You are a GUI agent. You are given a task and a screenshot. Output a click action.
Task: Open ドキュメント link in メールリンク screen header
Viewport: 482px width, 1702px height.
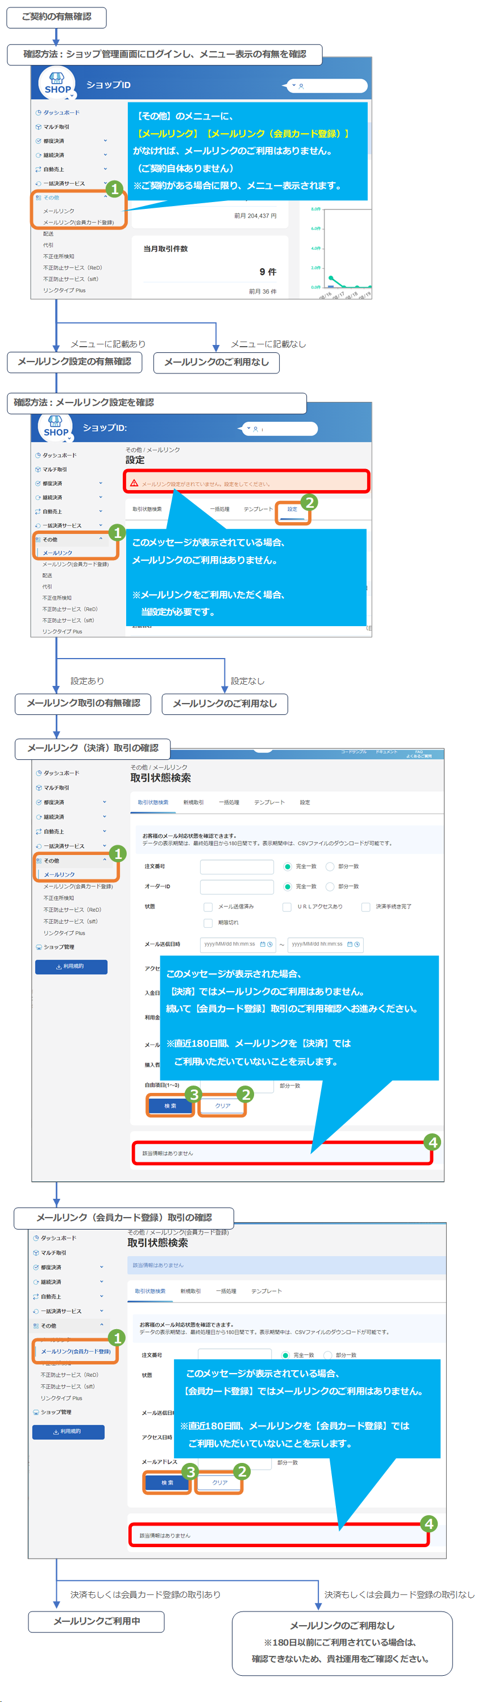(x=387, y=752)
